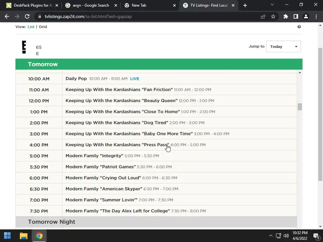Reload the TV listings page

(x=27, y=16)
